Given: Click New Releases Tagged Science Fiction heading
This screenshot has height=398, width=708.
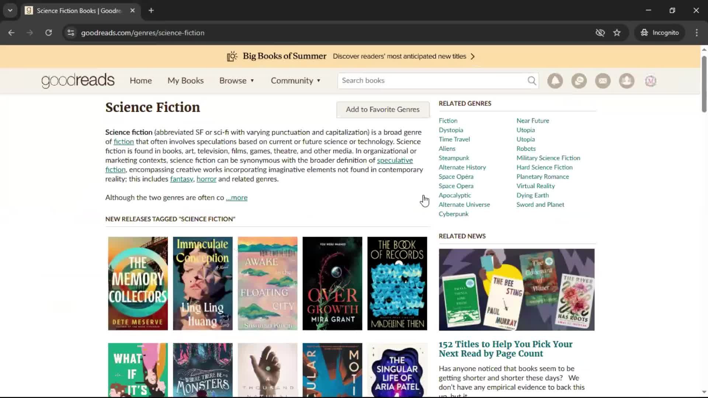Looking at the screenshot, I should [170, 219].
